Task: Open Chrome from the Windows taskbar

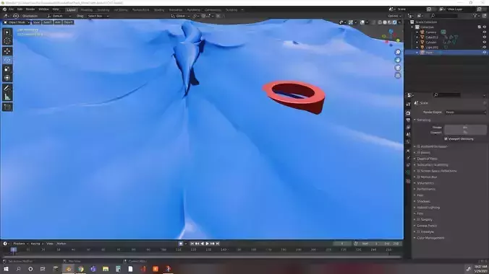Action: (81, 269)
